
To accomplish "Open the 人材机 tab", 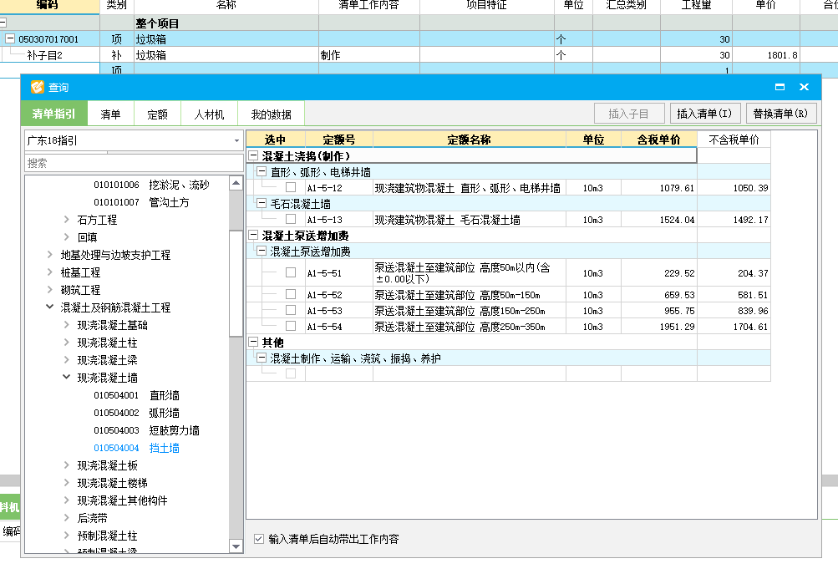I will [x=209, y=114].
